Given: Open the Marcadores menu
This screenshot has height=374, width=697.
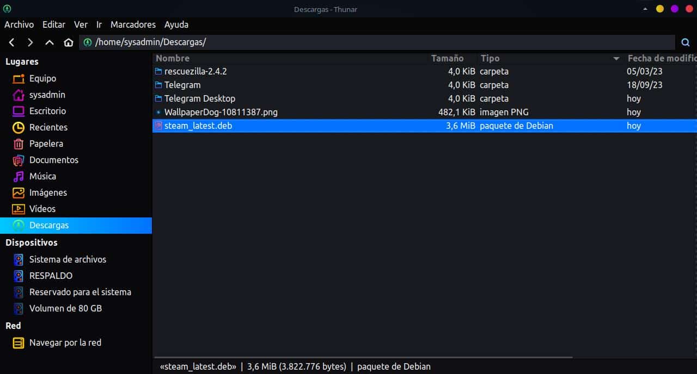Looking at the screenshot, I should pos(133,24).
